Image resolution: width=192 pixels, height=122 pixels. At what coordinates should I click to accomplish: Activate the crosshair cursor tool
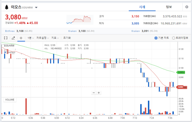tap(21, 38)
